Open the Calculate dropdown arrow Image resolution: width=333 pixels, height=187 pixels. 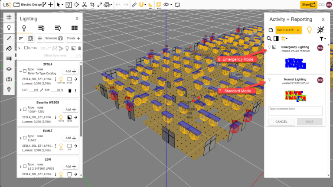coord(298,30)
